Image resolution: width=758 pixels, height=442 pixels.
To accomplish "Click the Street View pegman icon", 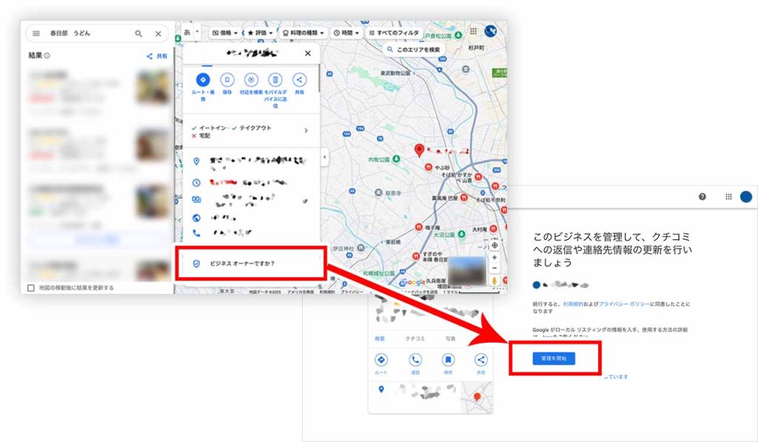I will 494,281.
